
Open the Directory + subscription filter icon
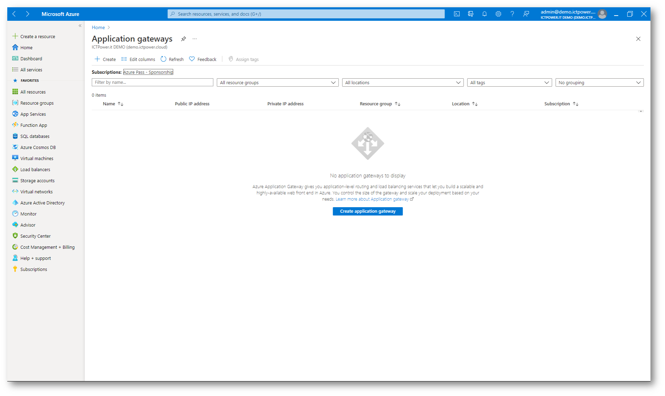(470, 14)
